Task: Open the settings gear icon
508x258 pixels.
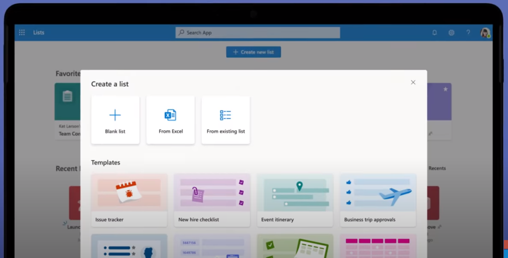Action: click(x=451, y=32)
